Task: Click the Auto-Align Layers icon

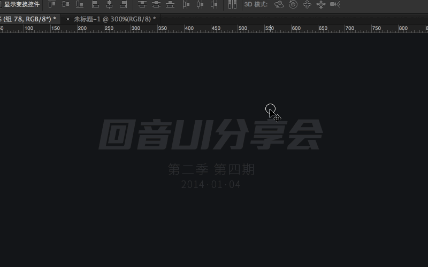Action: [x=232, y=4]
